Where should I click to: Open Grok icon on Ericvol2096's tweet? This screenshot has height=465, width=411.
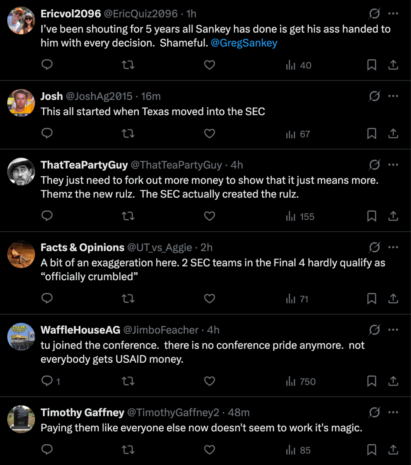pos(374,14)
